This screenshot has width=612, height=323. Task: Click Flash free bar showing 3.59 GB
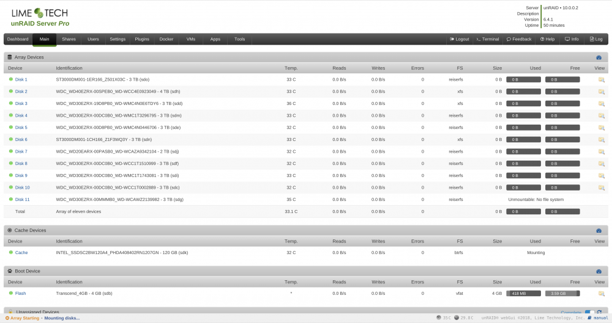tap(562, 294)
